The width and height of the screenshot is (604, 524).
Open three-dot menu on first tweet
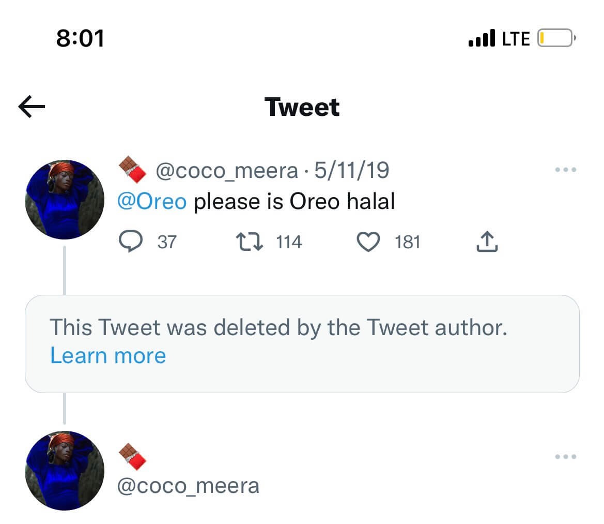[565, 170]
